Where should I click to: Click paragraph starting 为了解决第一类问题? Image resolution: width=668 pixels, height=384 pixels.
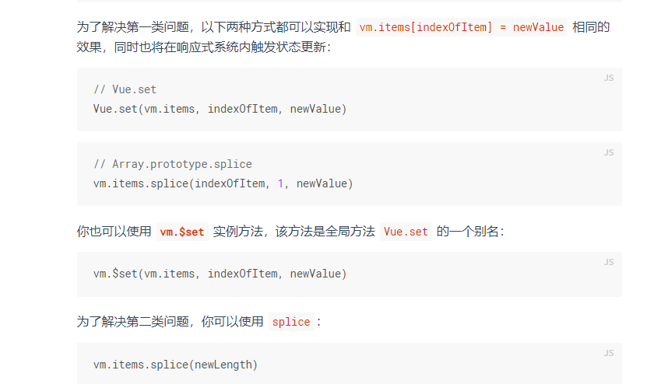click(x=343, y=37)
